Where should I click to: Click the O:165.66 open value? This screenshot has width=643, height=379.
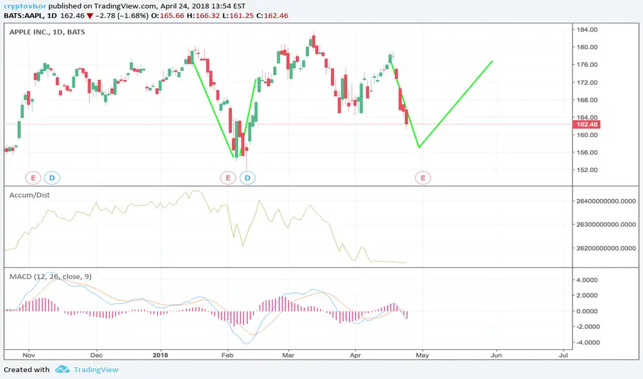[168, 16]
